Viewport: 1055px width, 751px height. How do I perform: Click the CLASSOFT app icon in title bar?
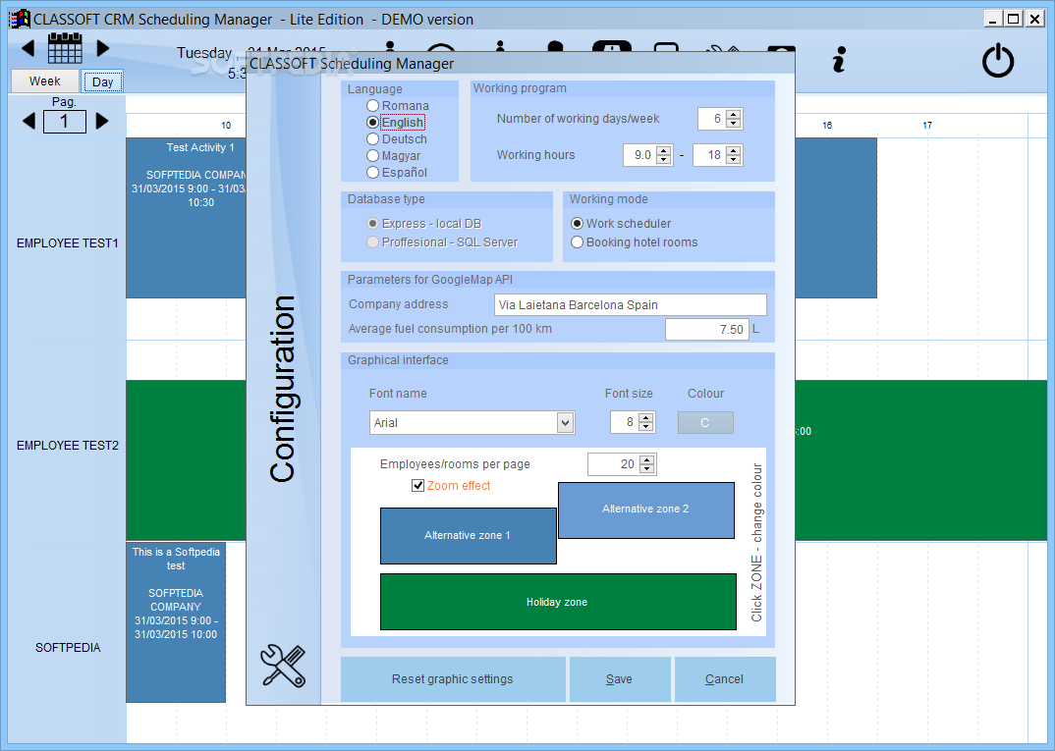21,18
